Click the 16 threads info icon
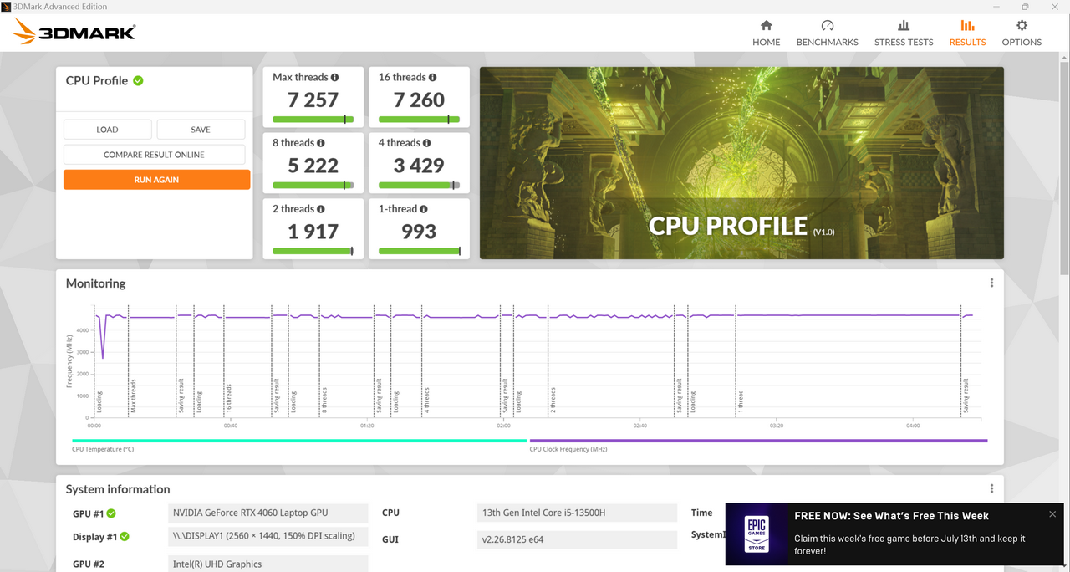Screen dimensions: 1070x572 [x=432, y=77]
